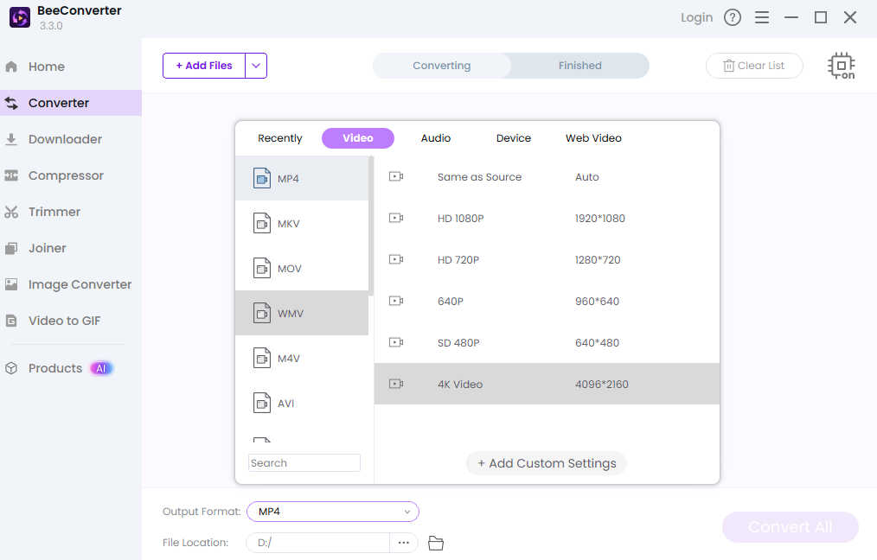Click the format Search field
The image size is (877, 560).
coord(304,463)
